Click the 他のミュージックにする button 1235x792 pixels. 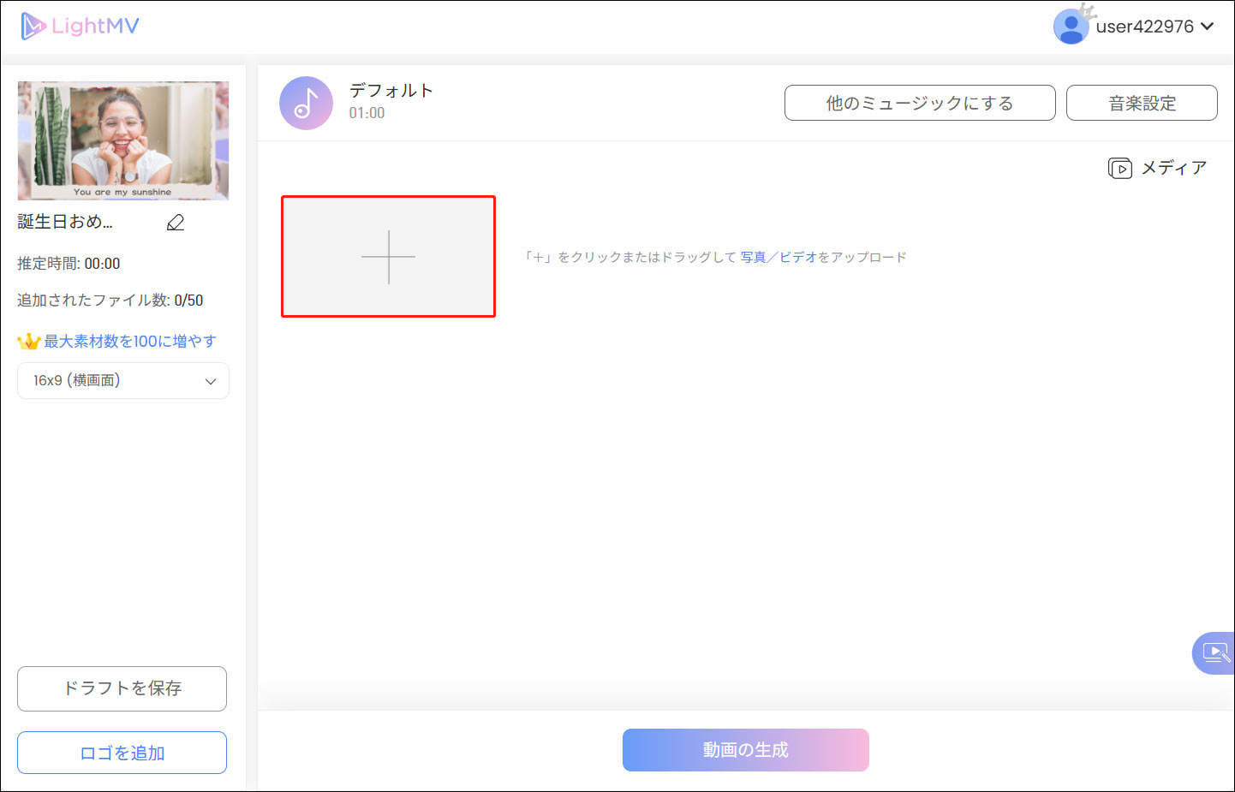click(919, 102)
